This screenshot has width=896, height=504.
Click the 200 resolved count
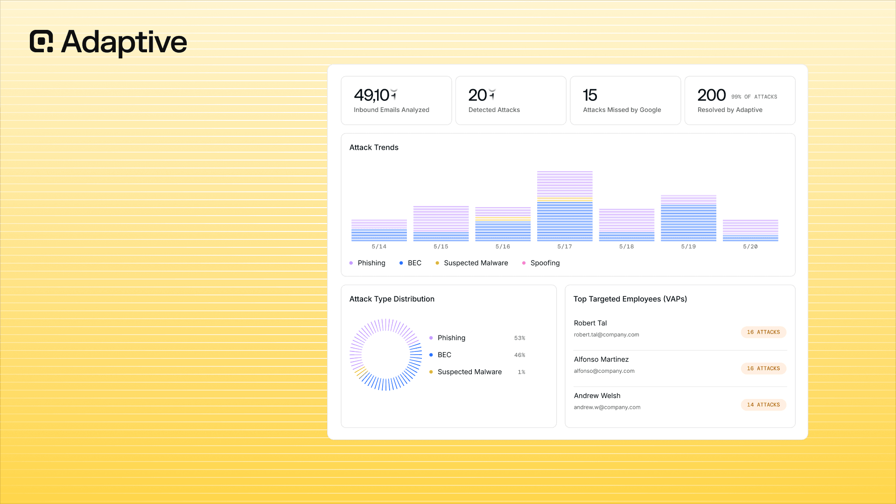[711, 95]
